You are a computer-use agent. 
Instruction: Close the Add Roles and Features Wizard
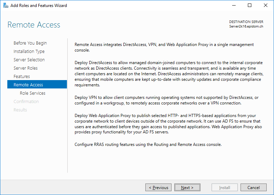pyautogui.click(x=265, y=6)
